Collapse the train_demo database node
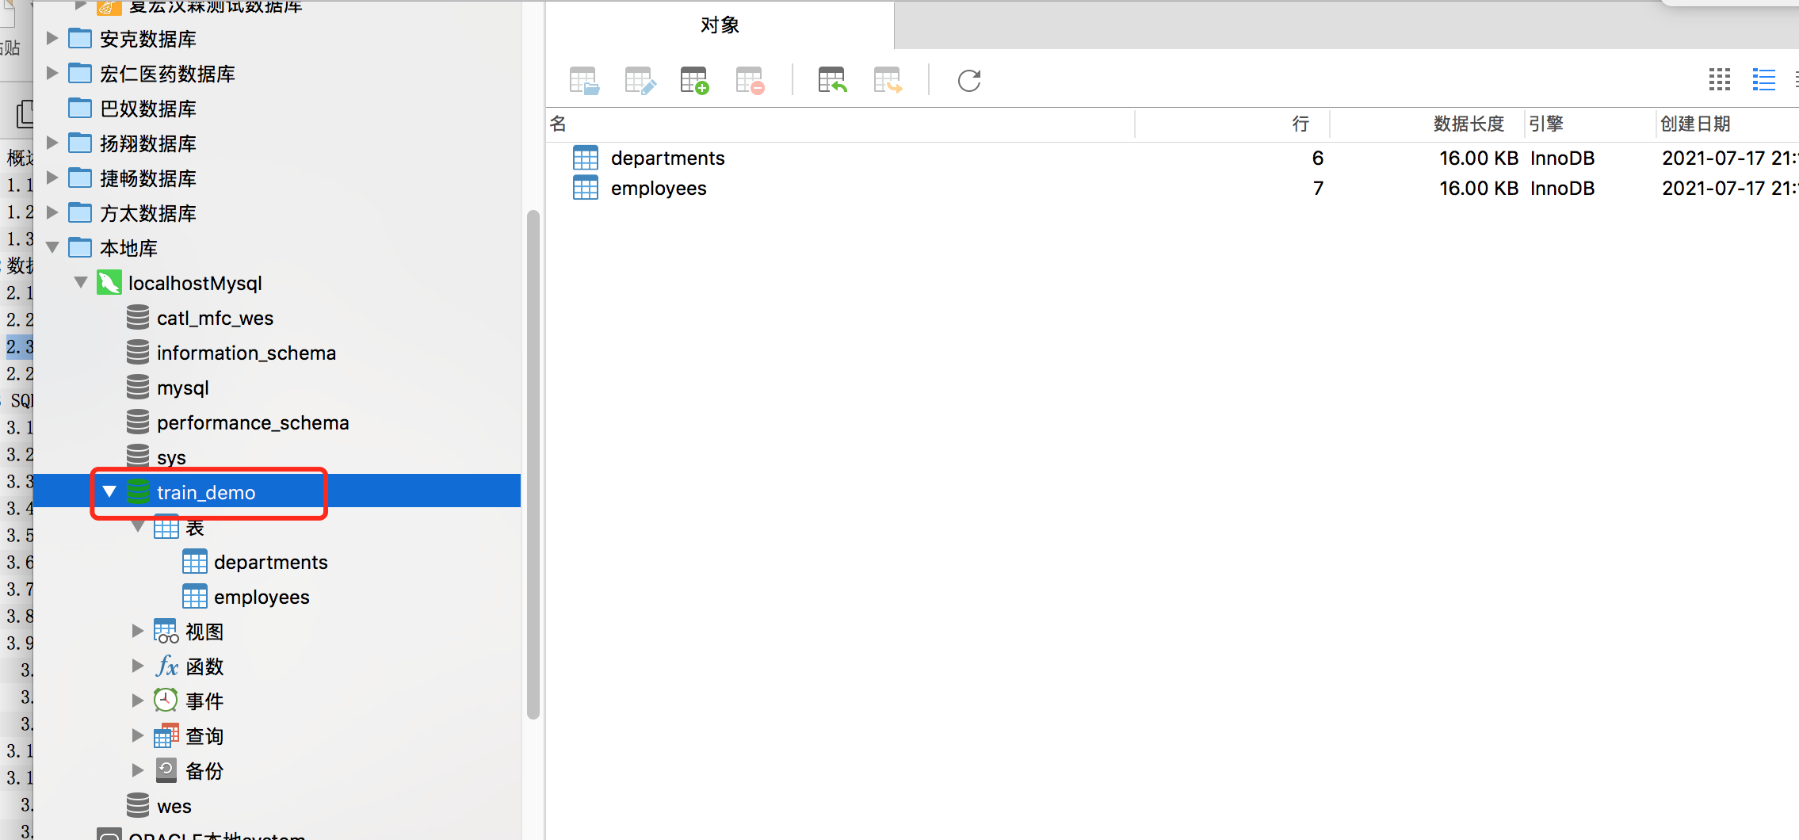Screen dimensions: 1799x840 109,491
